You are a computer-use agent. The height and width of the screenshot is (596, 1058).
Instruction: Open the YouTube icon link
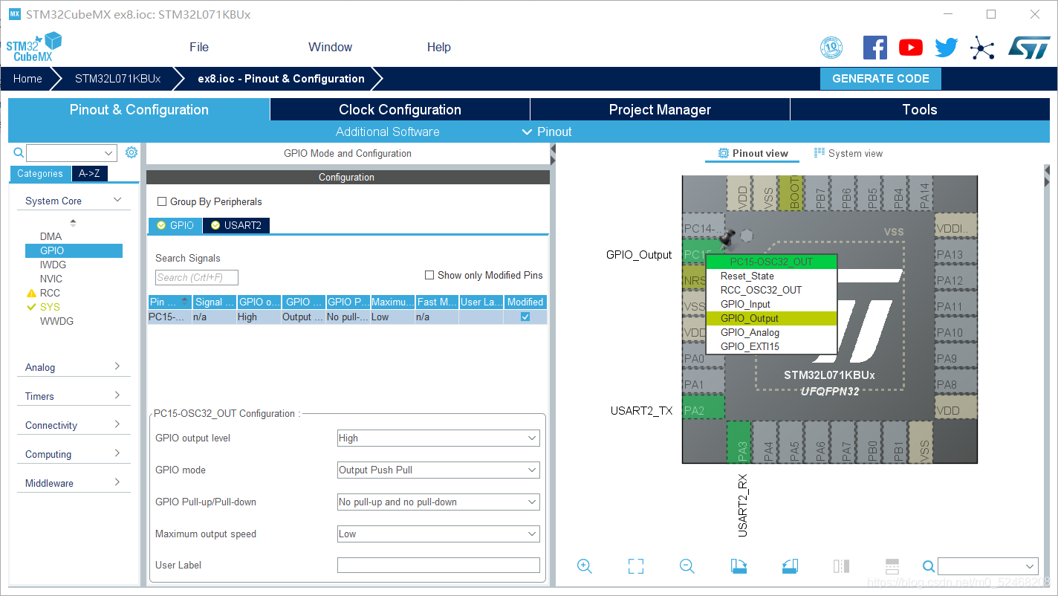[910, 48]
